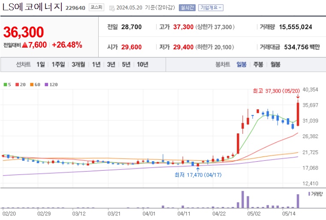Click the red 20-day moving average swatch

click(x=17, y=84)
